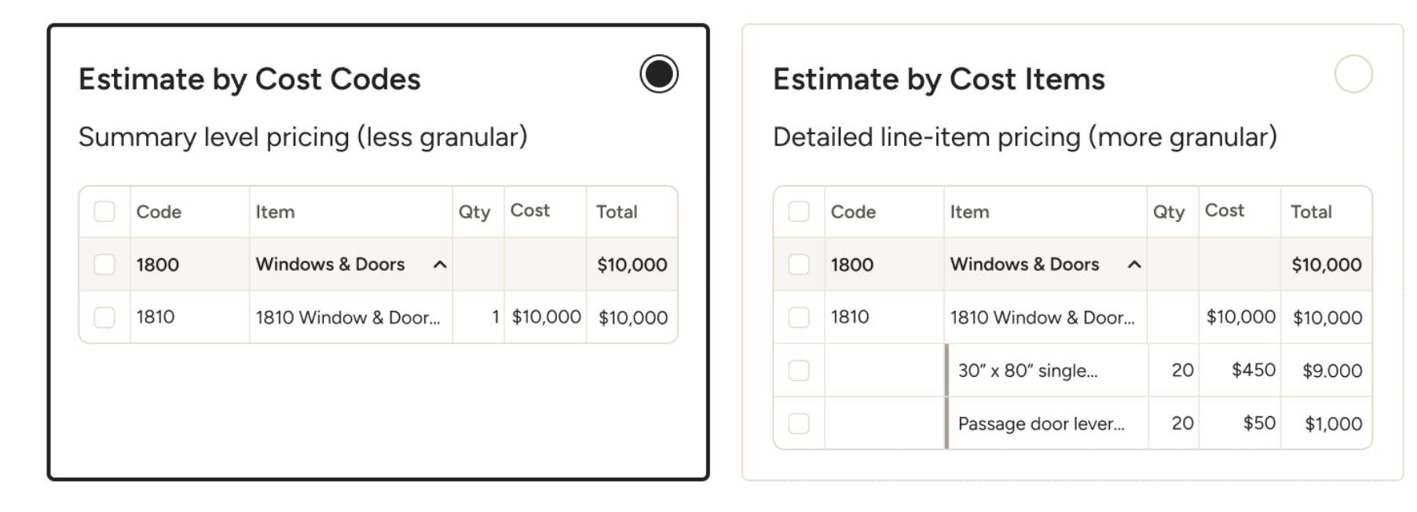Image resolution: width=1417 pixels, height=512 pixels.
Task: Check the Passage door lever row checkbox
Action: (x=799, y=423)
